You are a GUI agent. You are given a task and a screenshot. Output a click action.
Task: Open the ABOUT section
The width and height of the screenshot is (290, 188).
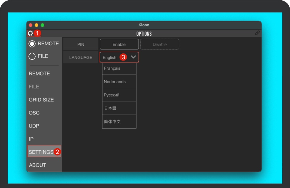coord(37,165)
